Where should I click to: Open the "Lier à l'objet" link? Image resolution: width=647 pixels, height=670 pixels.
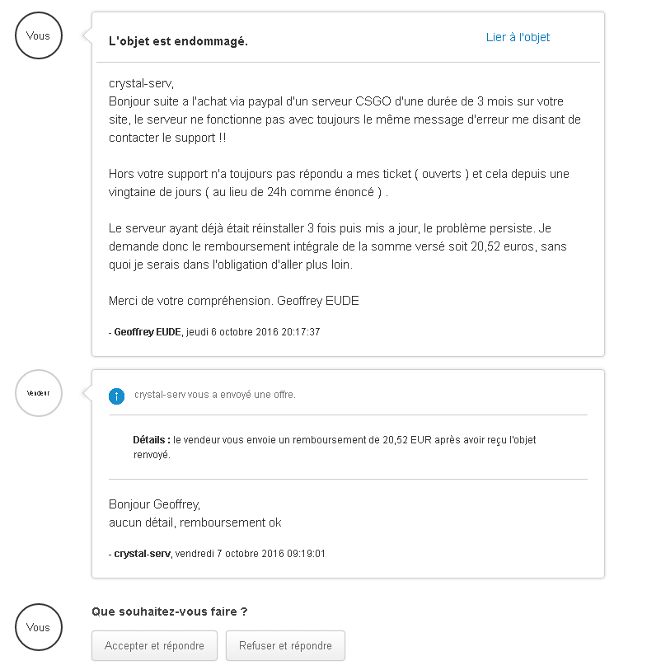coord(518,37)
